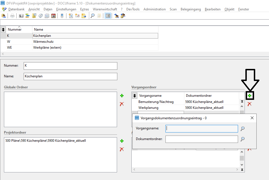Expand the row selector in Vorgangsordner table
269x180 pixels.
(x=135, y=96)
